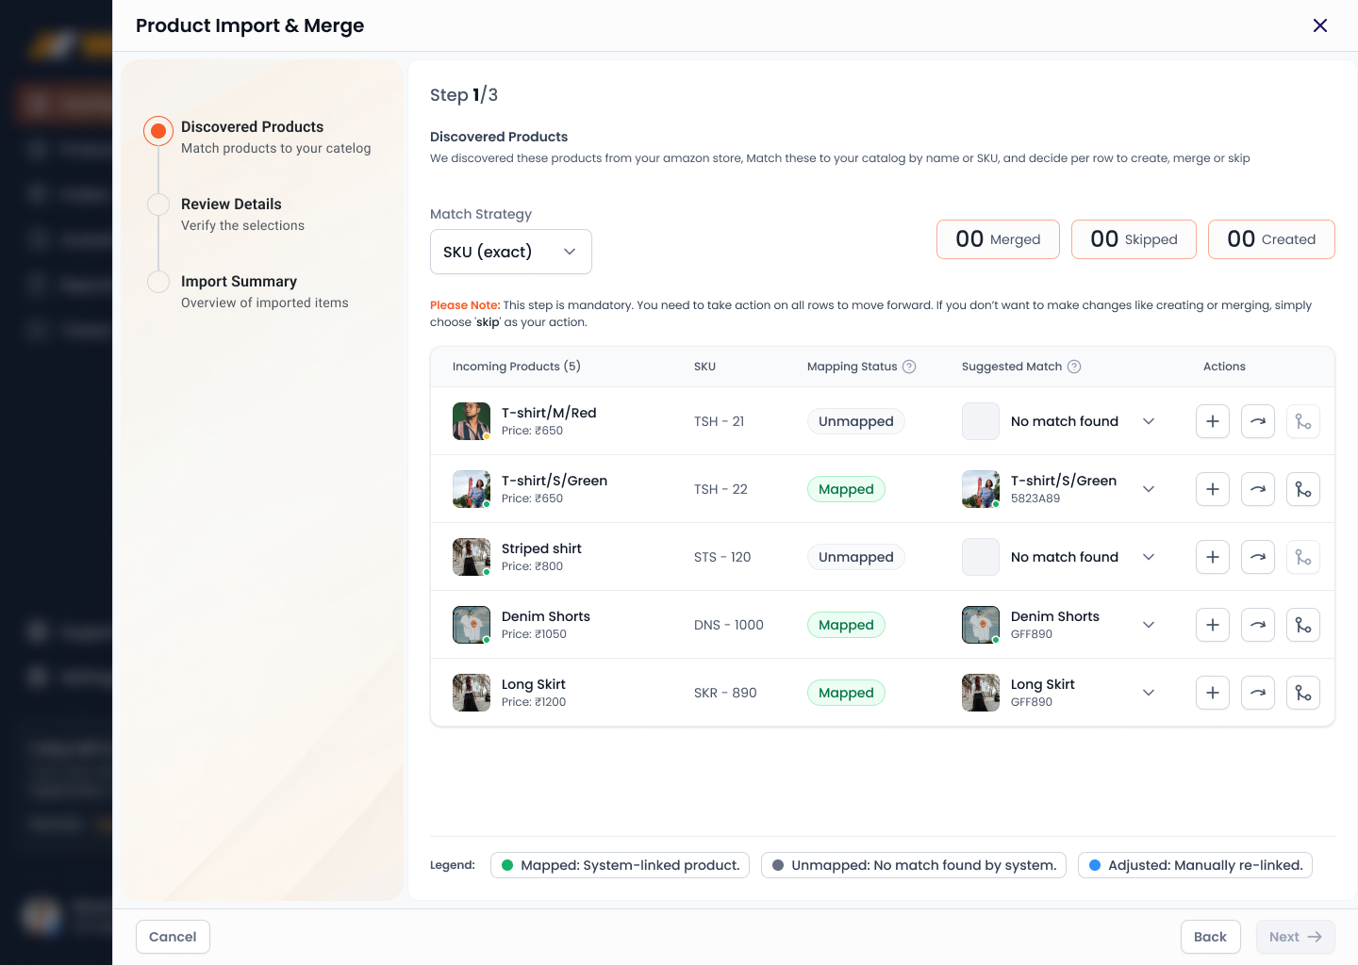Open the Match Strategy SKU (exact) dropdown
The width and height of the screenshot is (1358, 965).
pos(510,252)
